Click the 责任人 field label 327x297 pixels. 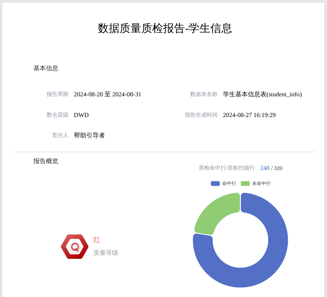pos(60,135)
